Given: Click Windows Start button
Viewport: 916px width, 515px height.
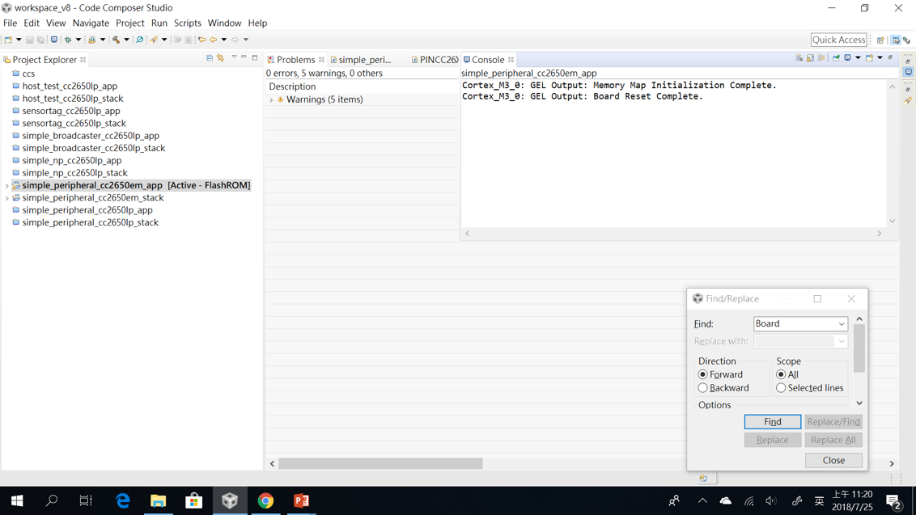Looking at the screenshot, I should click(17, 500).
